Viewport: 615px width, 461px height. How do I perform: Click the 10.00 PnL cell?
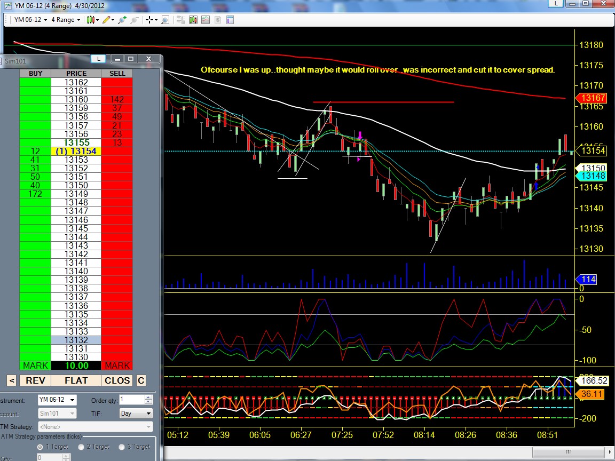tap(76, 365)
